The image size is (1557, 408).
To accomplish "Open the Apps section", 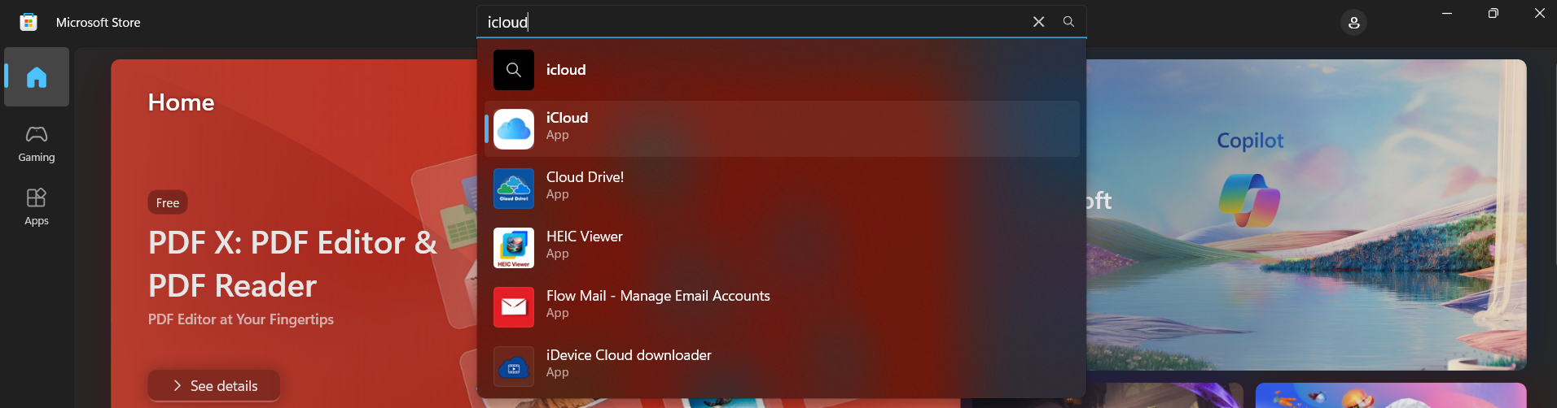I will coord(37,207).
